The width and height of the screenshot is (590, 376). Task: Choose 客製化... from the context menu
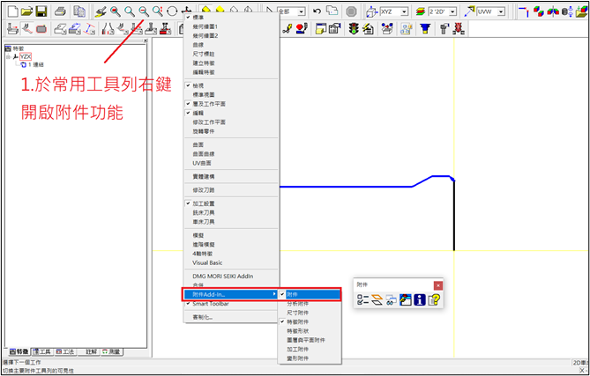coord(203,317)
